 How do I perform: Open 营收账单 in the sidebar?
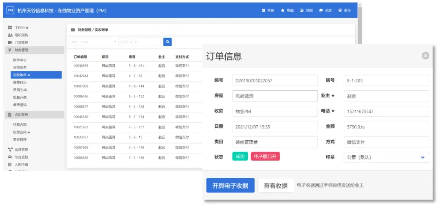(20, 68)
